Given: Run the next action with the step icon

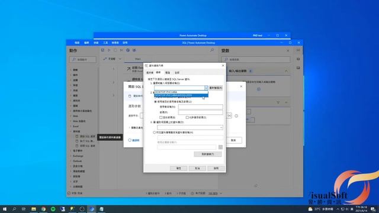Looking at the screenshot, I should click(121, 50).
